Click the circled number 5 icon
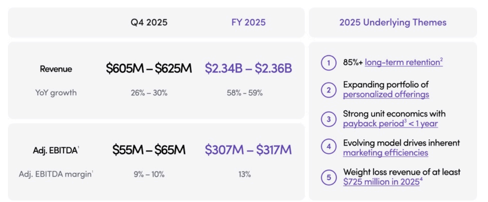Screen dimensions: 488x202 328,177
